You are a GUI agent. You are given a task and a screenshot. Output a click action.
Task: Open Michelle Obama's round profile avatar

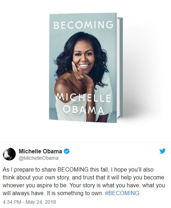point(9,154)
